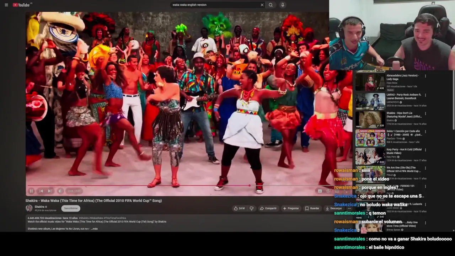The width and height of the screenshot is (455, 256).
Task: Clear the search box with the X
Action: click(x=262, y=5)
